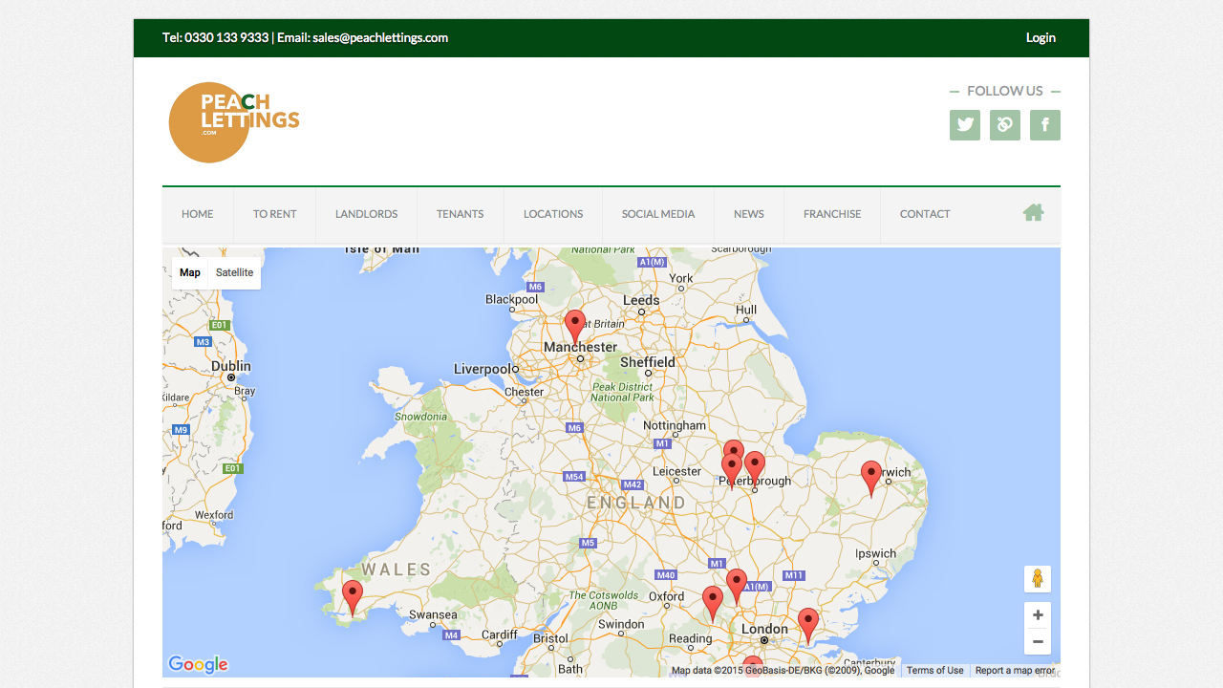This screenshot has width=1223, height=688.
Task: Open the Locations menu item
Action: click(x=553, y=214)
